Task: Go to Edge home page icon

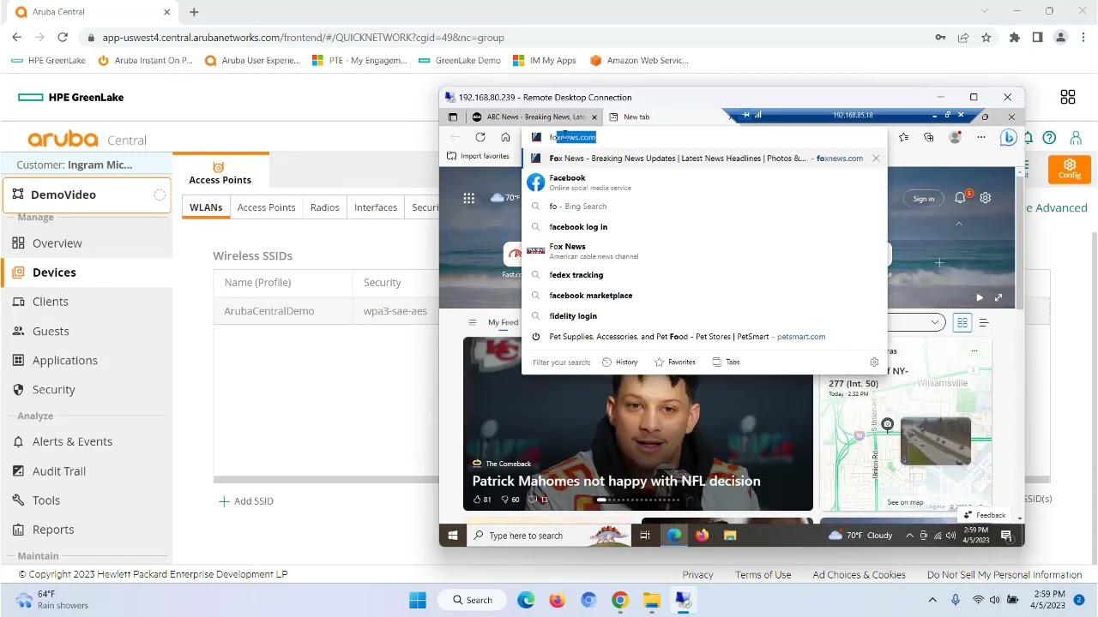Action: [505, 137]
